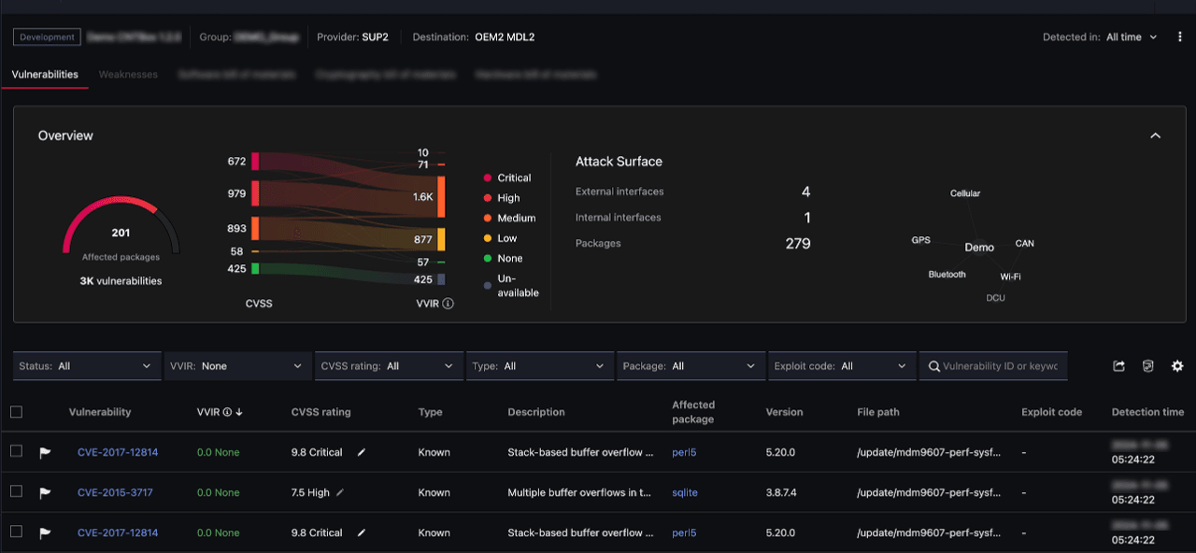The height and width of the screenshot is (553, 1196).
Task: Open the CVSS rating filter dropdown
Action: [x=387, y=366]
